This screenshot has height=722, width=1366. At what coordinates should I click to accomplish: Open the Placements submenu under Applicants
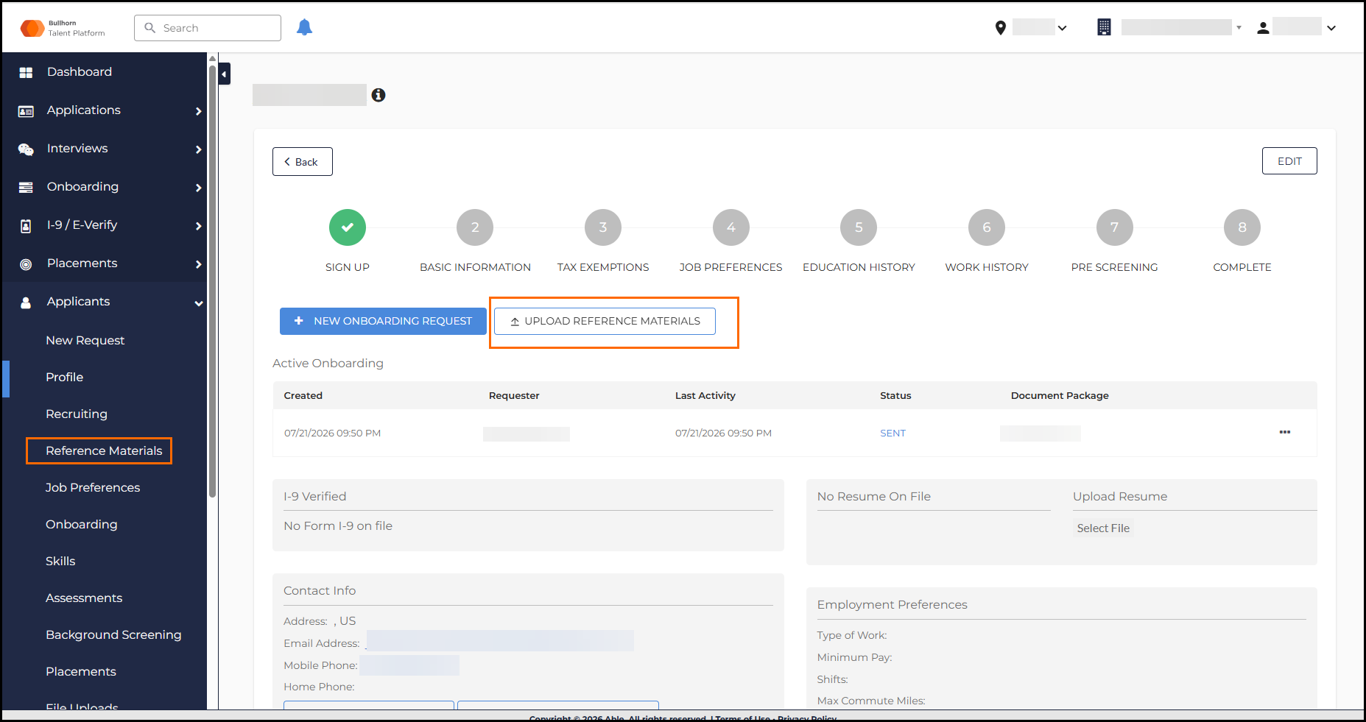coord(81,671)
